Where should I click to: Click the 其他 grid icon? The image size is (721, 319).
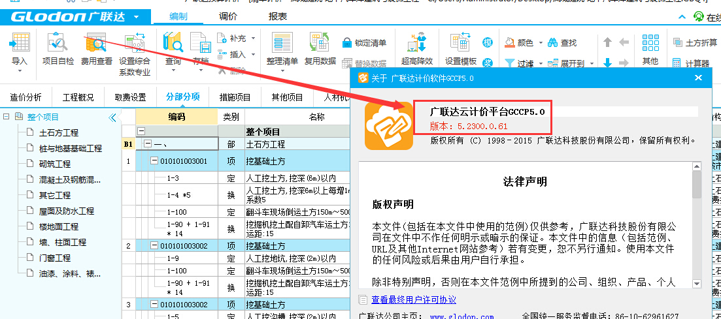coord(650,43)
